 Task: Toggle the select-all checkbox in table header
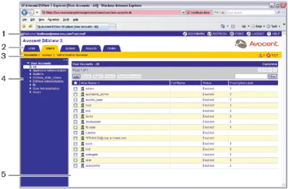(75, 83)
